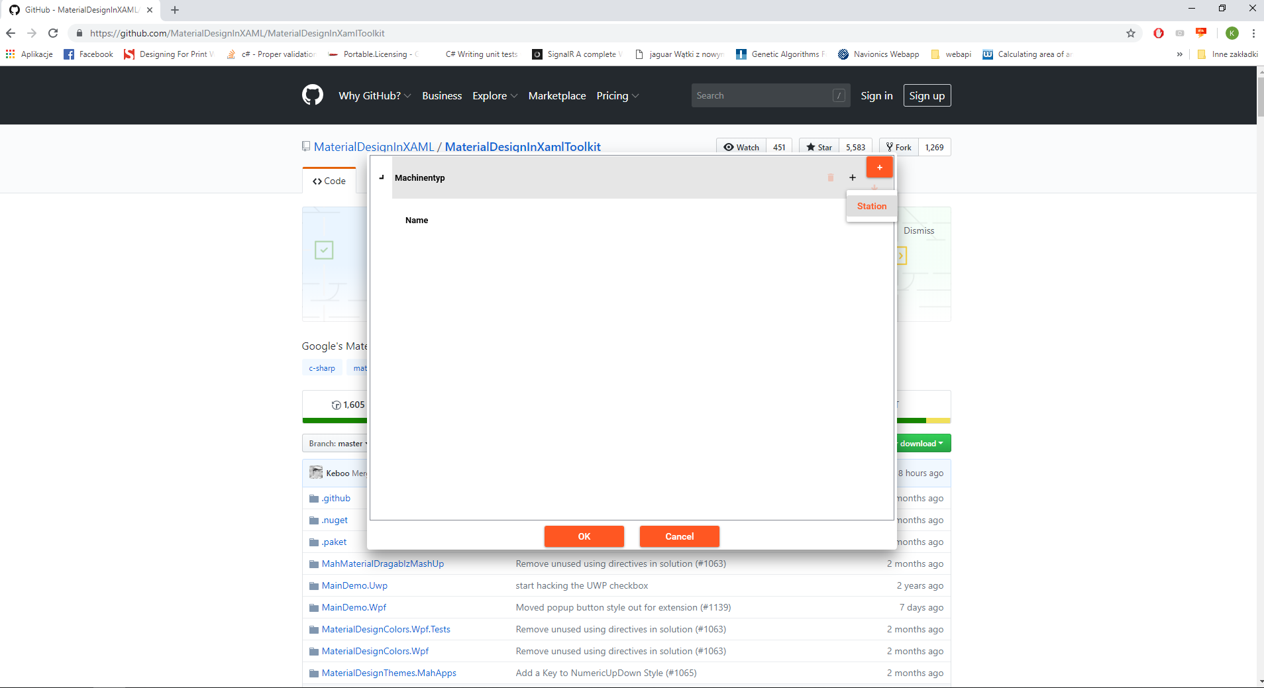This screenshot has height=688, width=1264.
Task: Collapse the Machinentyp section with its arrow
Action: point(380,177)
